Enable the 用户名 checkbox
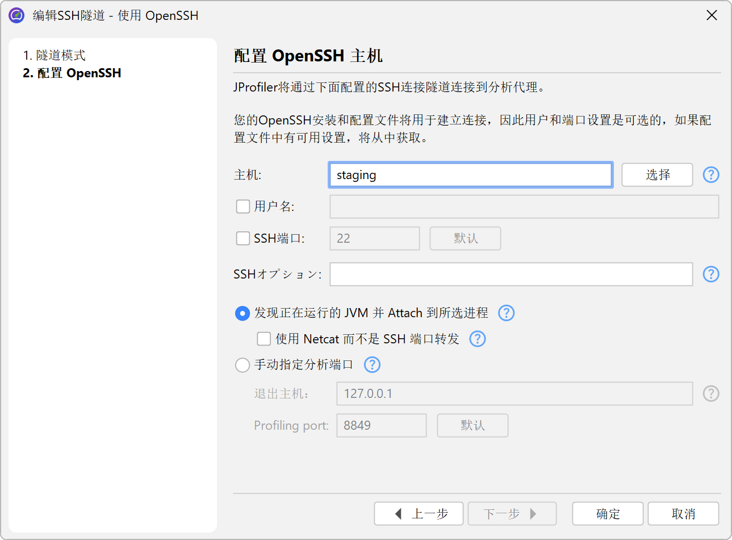 point(243,206)
